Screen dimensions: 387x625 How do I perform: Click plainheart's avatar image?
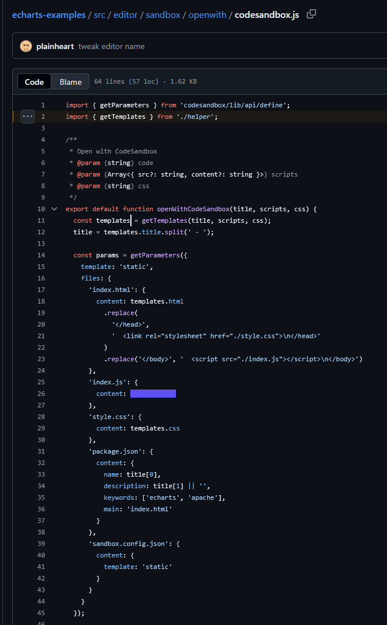26,46
